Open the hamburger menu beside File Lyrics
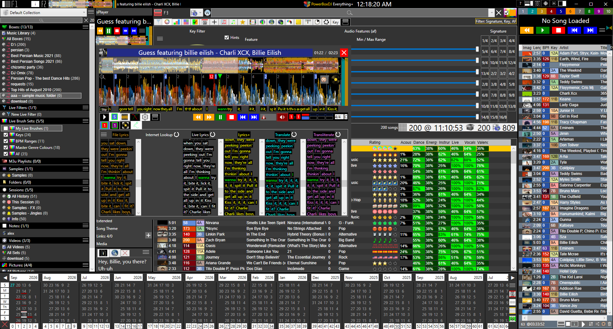613x329 pixels. (x=104, y=135)
